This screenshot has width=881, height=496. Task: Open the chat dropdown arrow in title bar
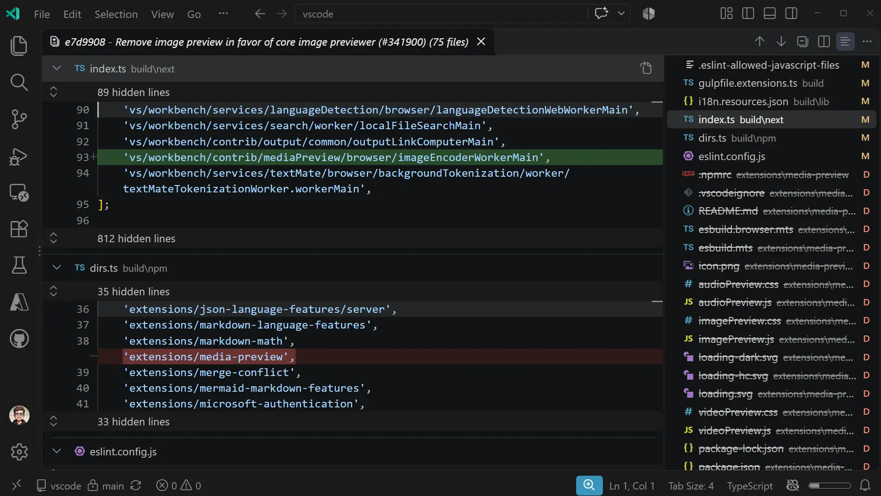(621, 13)
